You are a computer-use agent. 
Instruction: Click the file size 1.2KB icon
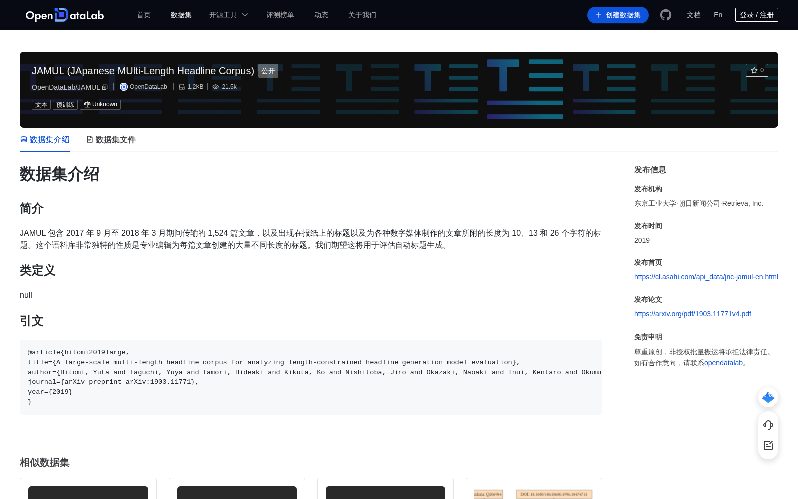[182, 87]
